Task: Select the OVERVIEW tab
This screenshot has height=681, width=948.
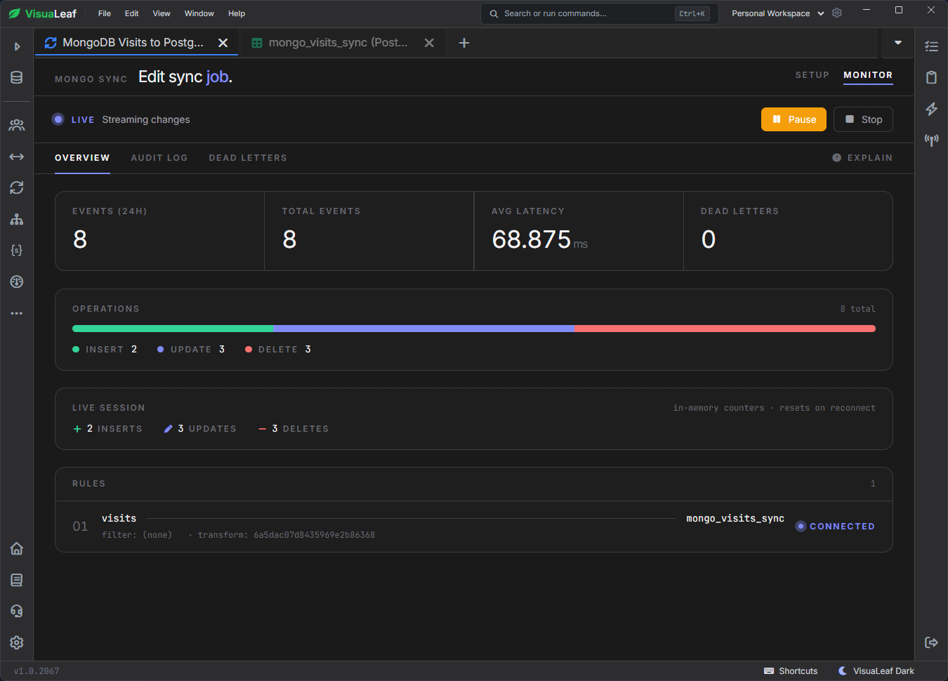Action: tap(82, 158)
